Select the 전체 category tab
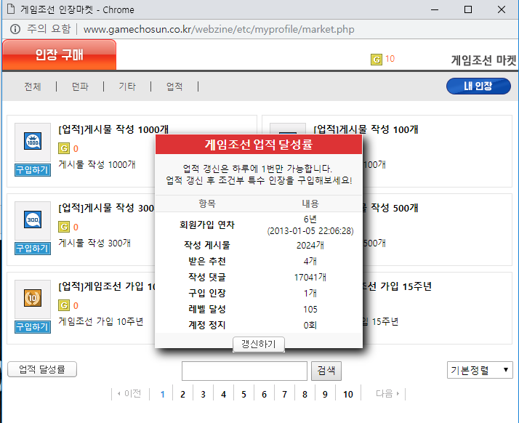The height and width of the screenshot is (423, 519). [x=32, y=86]
